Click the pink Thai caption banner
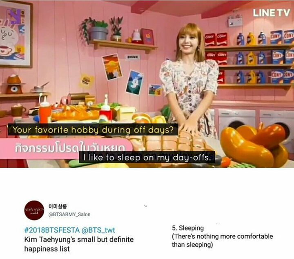The image size is (294, 259). click(66, 148)
